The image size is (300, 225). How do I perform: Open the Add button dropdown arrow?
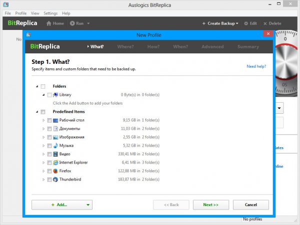[88, 205]
